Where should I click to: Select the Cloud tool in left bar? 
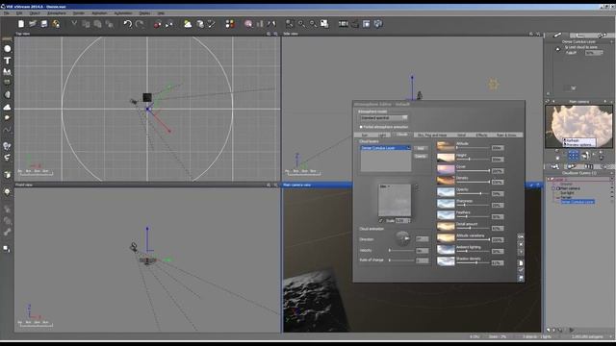[7, 107]
